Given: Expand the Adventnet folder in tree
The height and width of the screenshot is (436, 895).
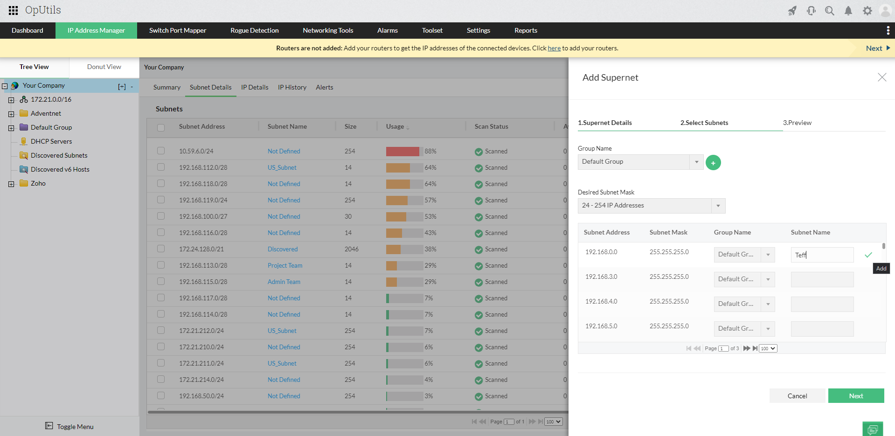Looking at the screenshot, I should click(x=11, y=114).
